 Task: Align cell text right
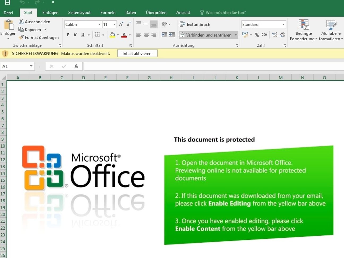(154, 35)
